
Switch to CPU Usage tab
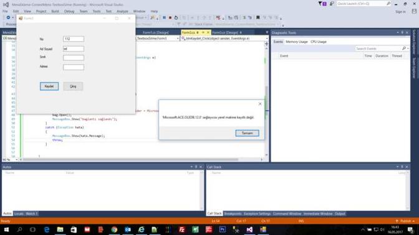pos(318,42)
